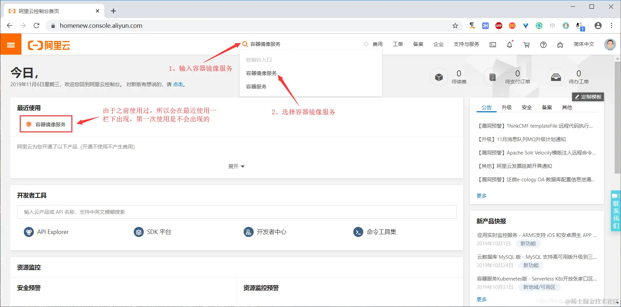
Task: Switch to the 其他 tab
Action: [x=567, y=107]
